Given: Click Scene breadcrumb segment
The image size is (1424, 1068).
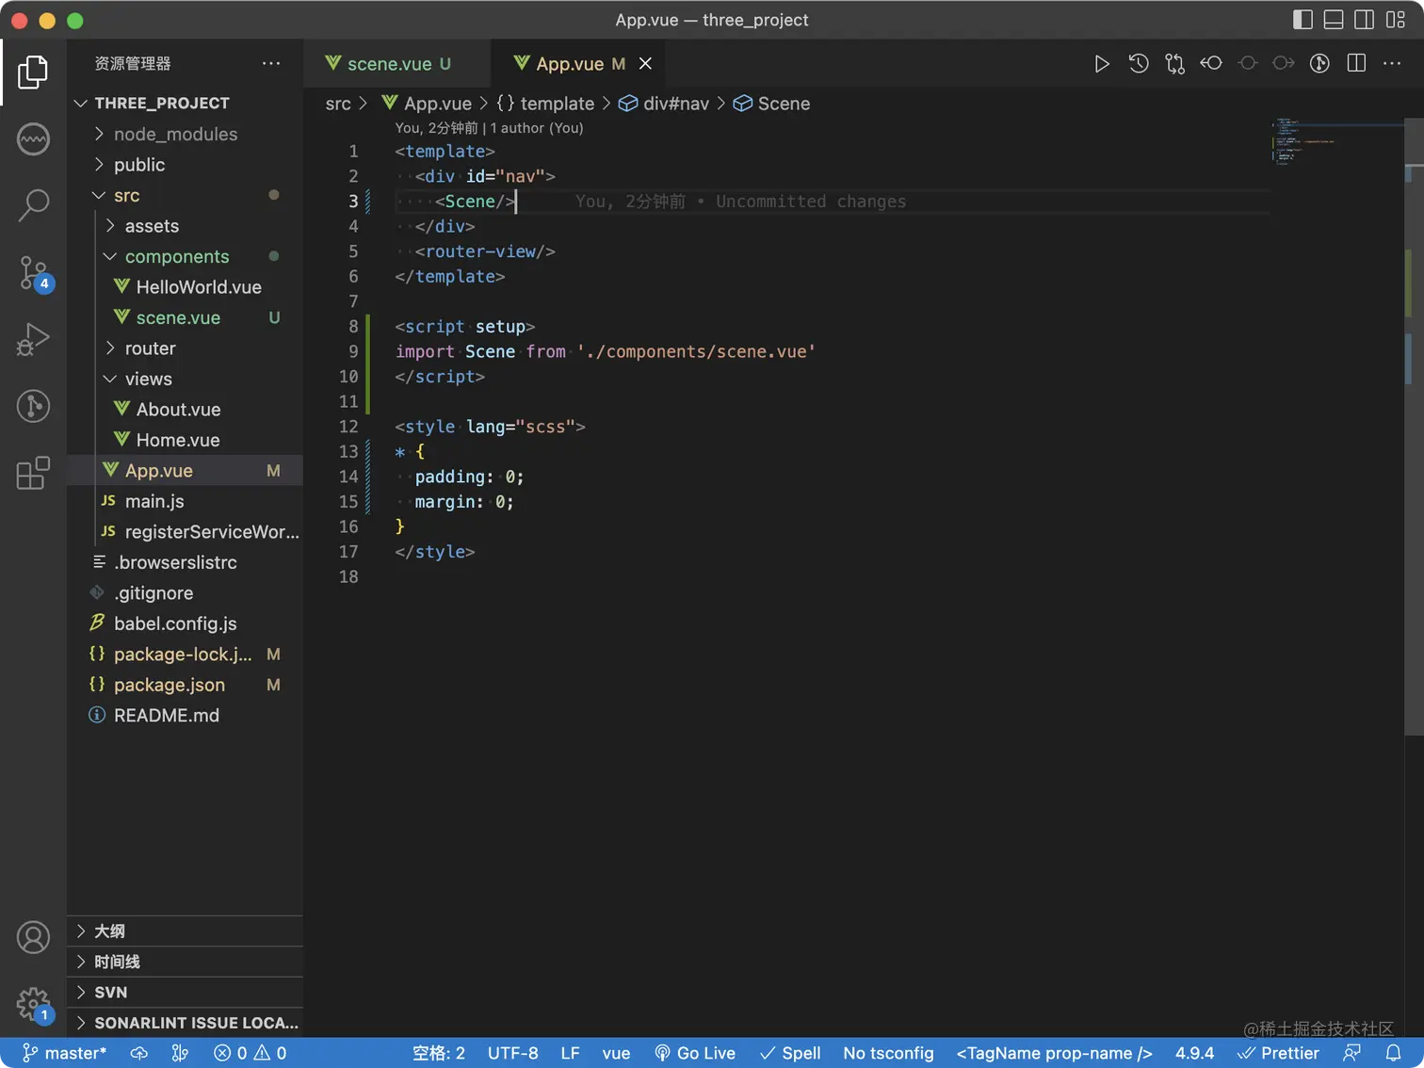Looking at the screenshot, I should [x=772, y=104].
